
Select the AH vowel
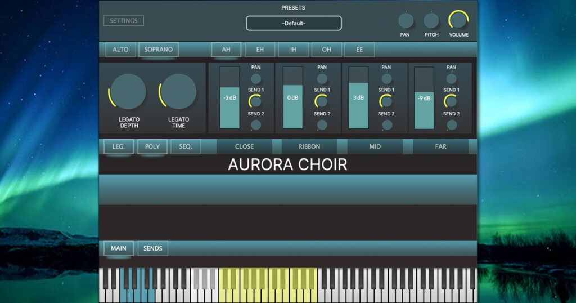(x=226, y=49)
